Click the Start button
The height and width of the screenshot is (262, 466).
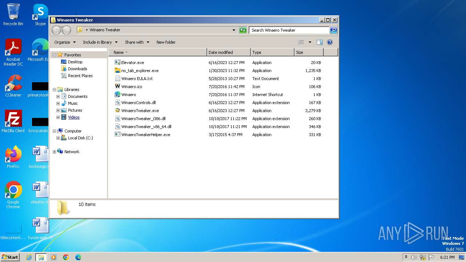tap(10, 257)
